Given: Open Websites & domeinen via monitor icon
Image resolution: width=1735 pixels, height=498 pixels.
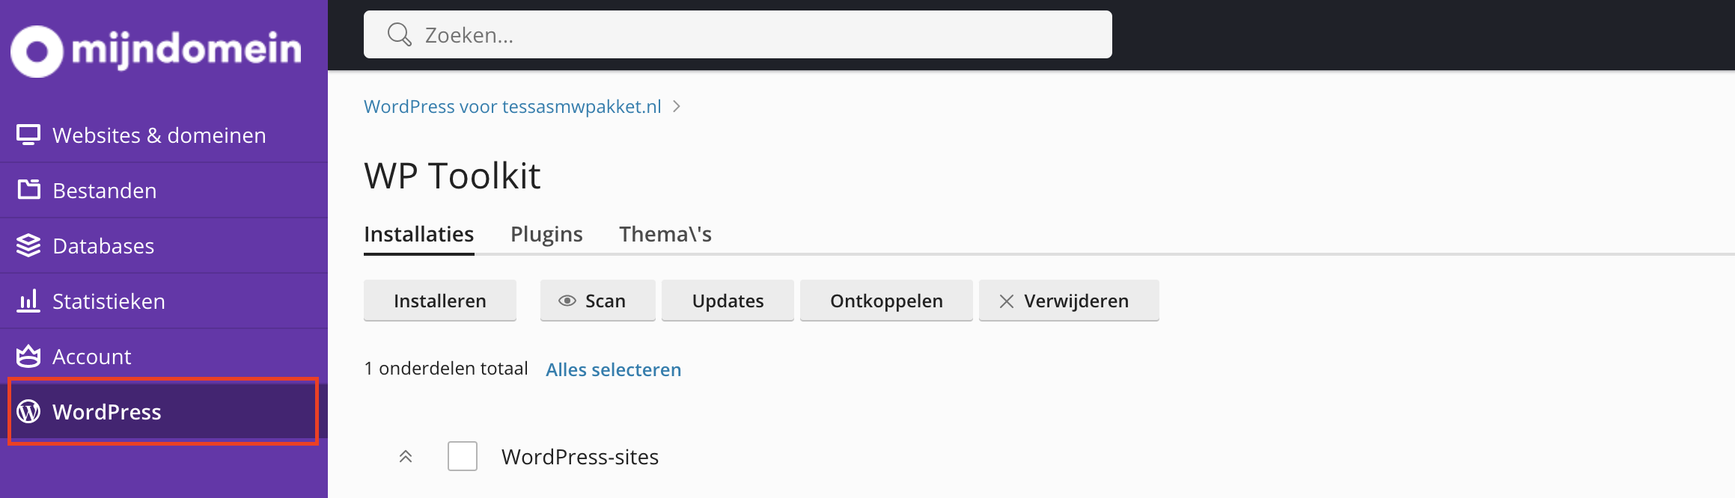Looking at the screenshot, I should pos(28,135).
